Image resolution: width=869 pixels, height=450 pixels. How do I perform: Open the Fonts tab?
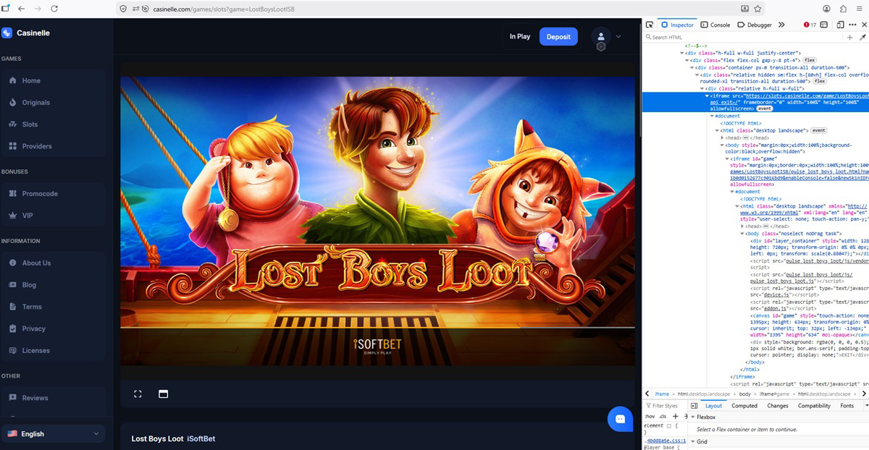point(847,406)
